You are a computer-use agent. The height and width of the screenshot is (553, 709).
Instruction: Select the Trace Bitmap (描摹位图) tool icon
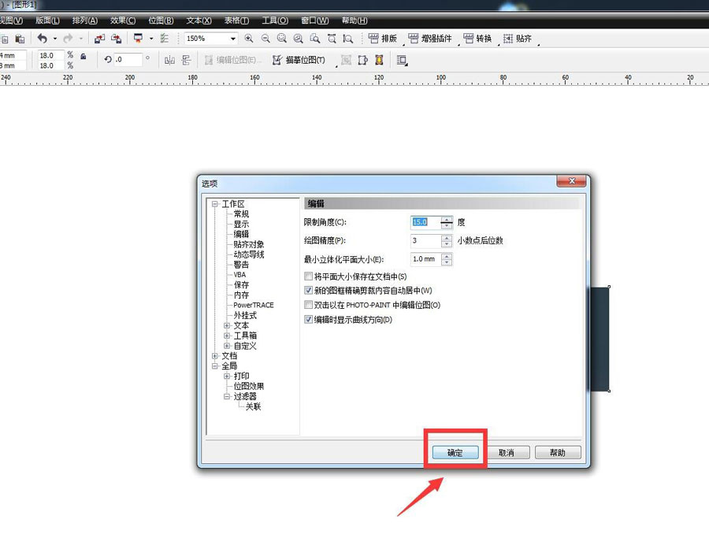pyautogui.click(x=279, y=60)
